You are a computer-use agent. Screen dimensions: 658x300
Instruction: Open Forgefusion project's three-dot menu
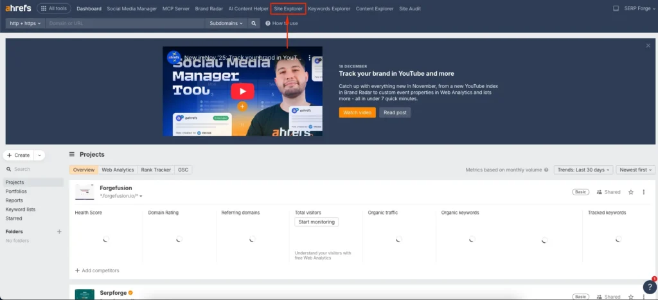click(x=645, y=192)
